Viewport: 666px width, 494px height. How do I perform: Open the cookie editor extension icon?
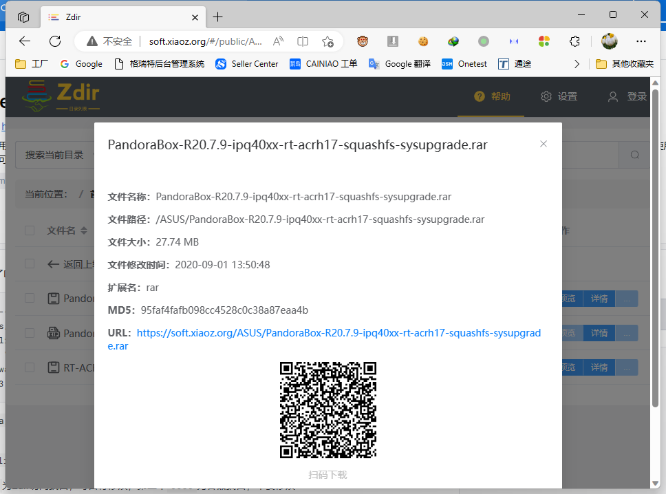(423, 41)
